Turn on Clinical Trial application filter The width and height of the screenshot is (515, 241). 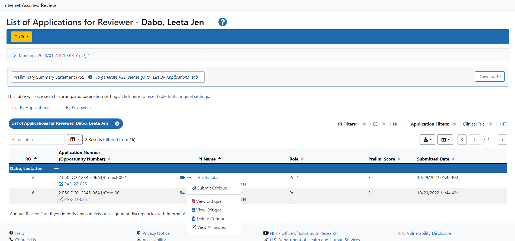456,124
